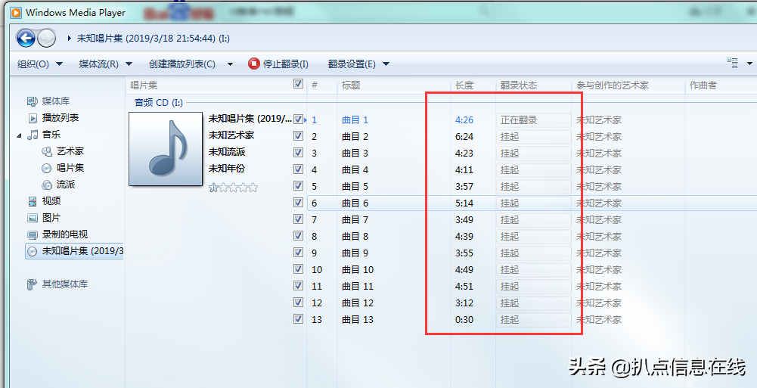Sort by the 参与创作的艺术家 column header

click(x=612, y=85)
